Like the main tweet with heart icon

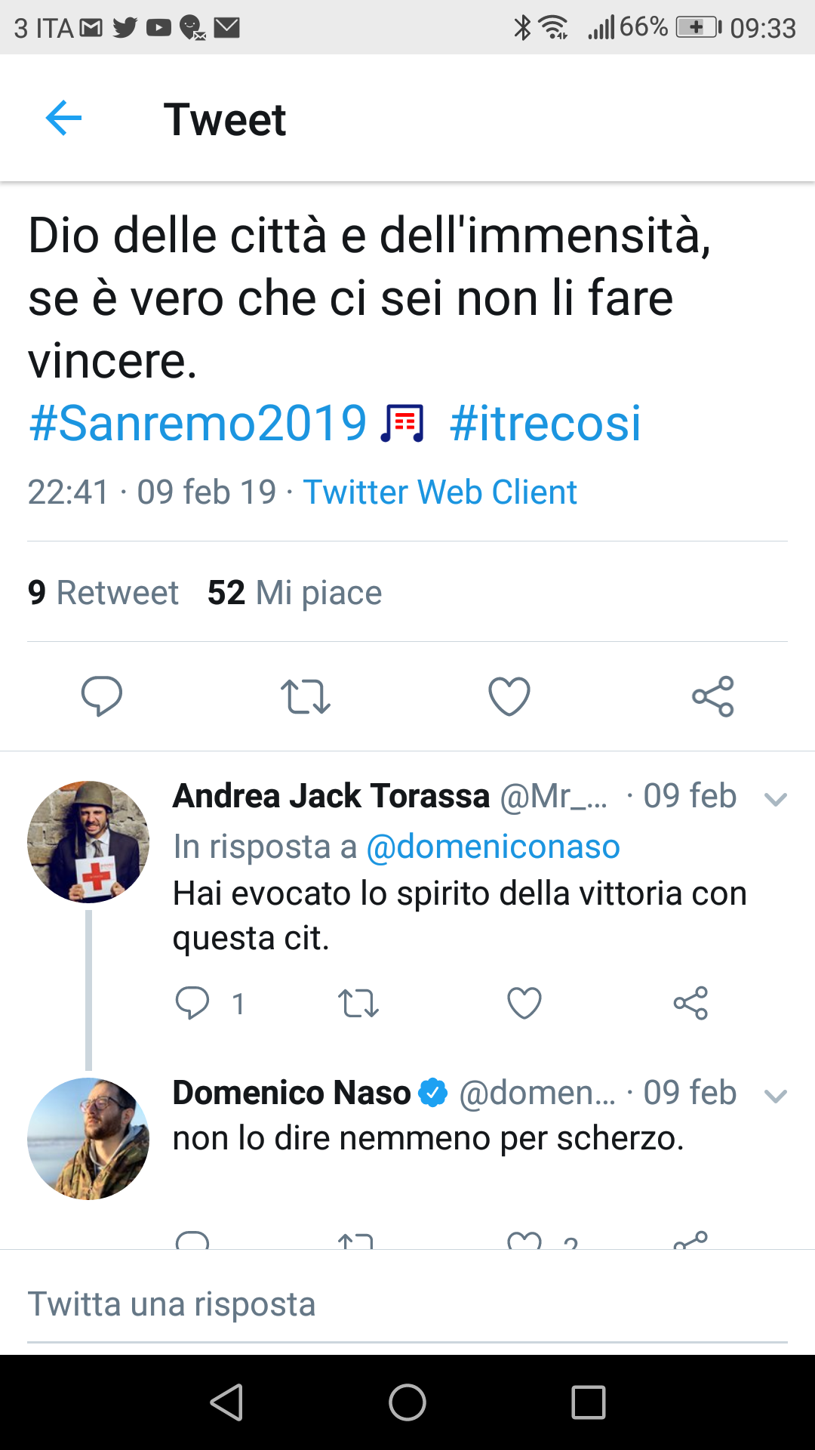point(509,696)
